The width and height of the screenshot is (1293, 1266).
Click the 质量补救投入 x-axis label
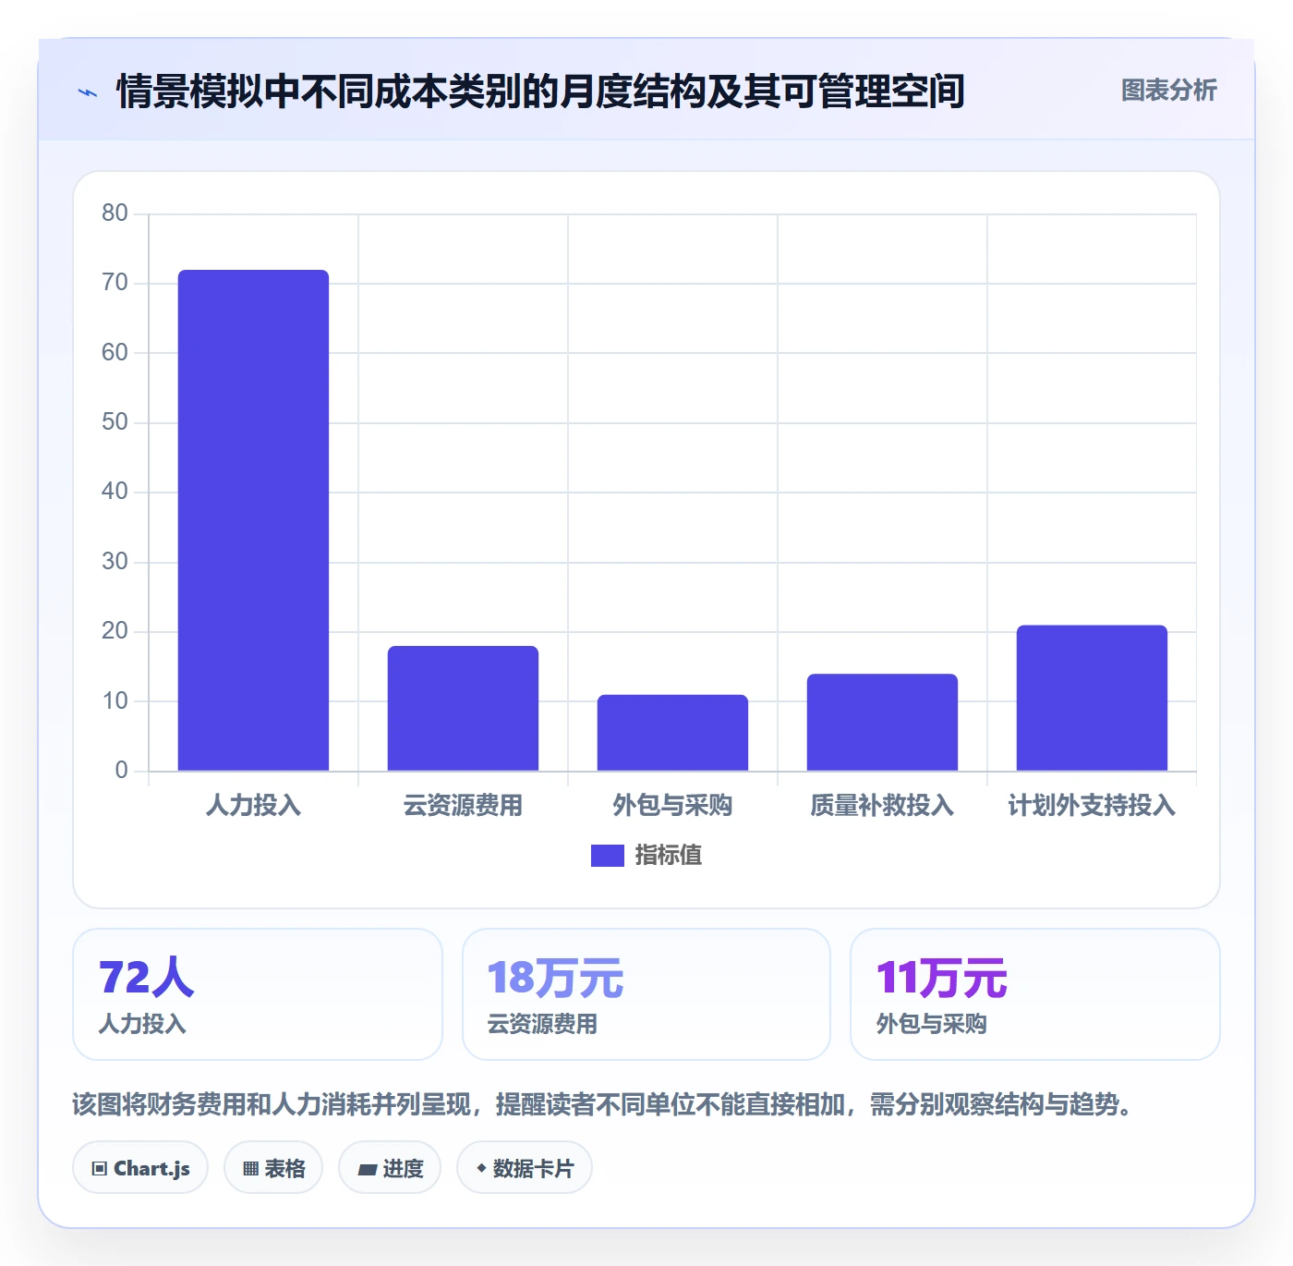(882, 806)
